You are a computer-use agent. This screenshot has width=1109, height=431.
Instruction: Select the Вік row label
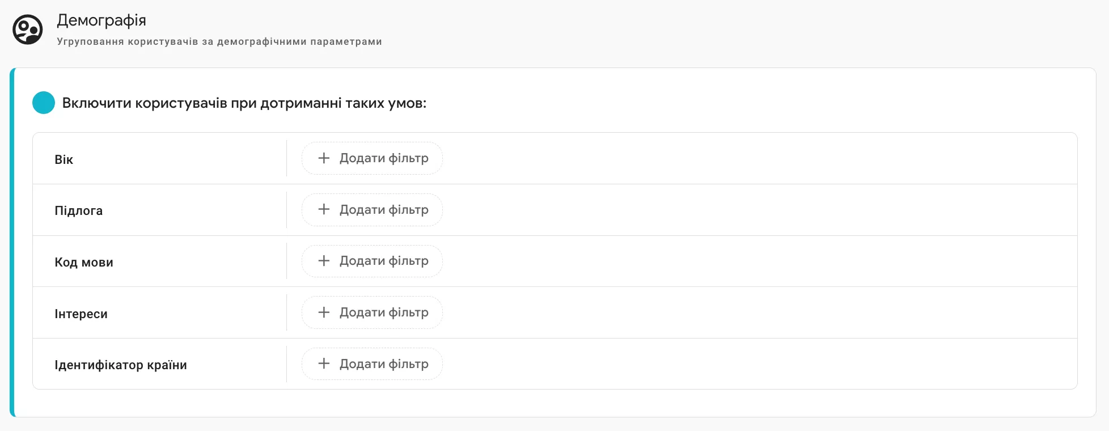click(64, 159)
